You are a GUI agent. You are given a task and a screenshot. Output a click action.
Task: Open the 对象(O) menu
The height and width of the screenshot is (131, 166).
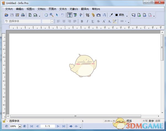click(x=74, y=9)
